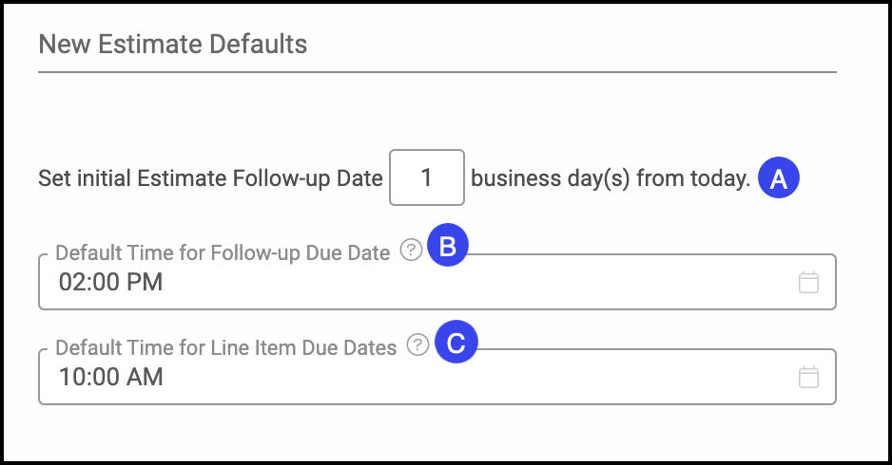Click the help icon beside Line Item Due Dates label
The height and width of the screenshot is (465, 892).
(417, 346)
